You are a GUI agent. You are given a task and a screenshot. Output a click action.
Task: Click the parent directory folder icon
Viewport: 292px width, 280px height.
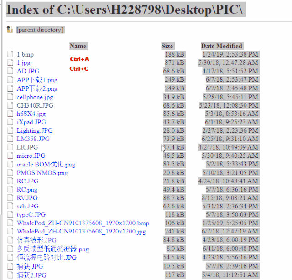pos(10,30)
